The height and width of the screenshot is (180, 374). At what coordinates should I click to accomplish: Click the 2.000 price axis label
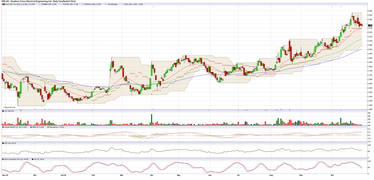coord(370,49)
